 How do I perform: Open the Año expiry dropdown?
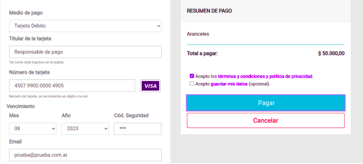tap(85, 128)
